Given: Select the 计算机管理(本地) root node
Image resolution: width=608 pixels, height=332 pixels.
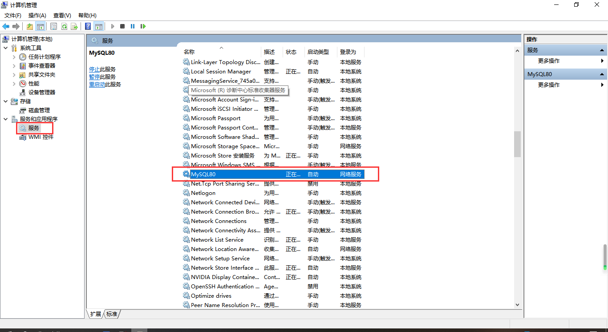Looking at the screenshot, I should click(x=32, y=39).
